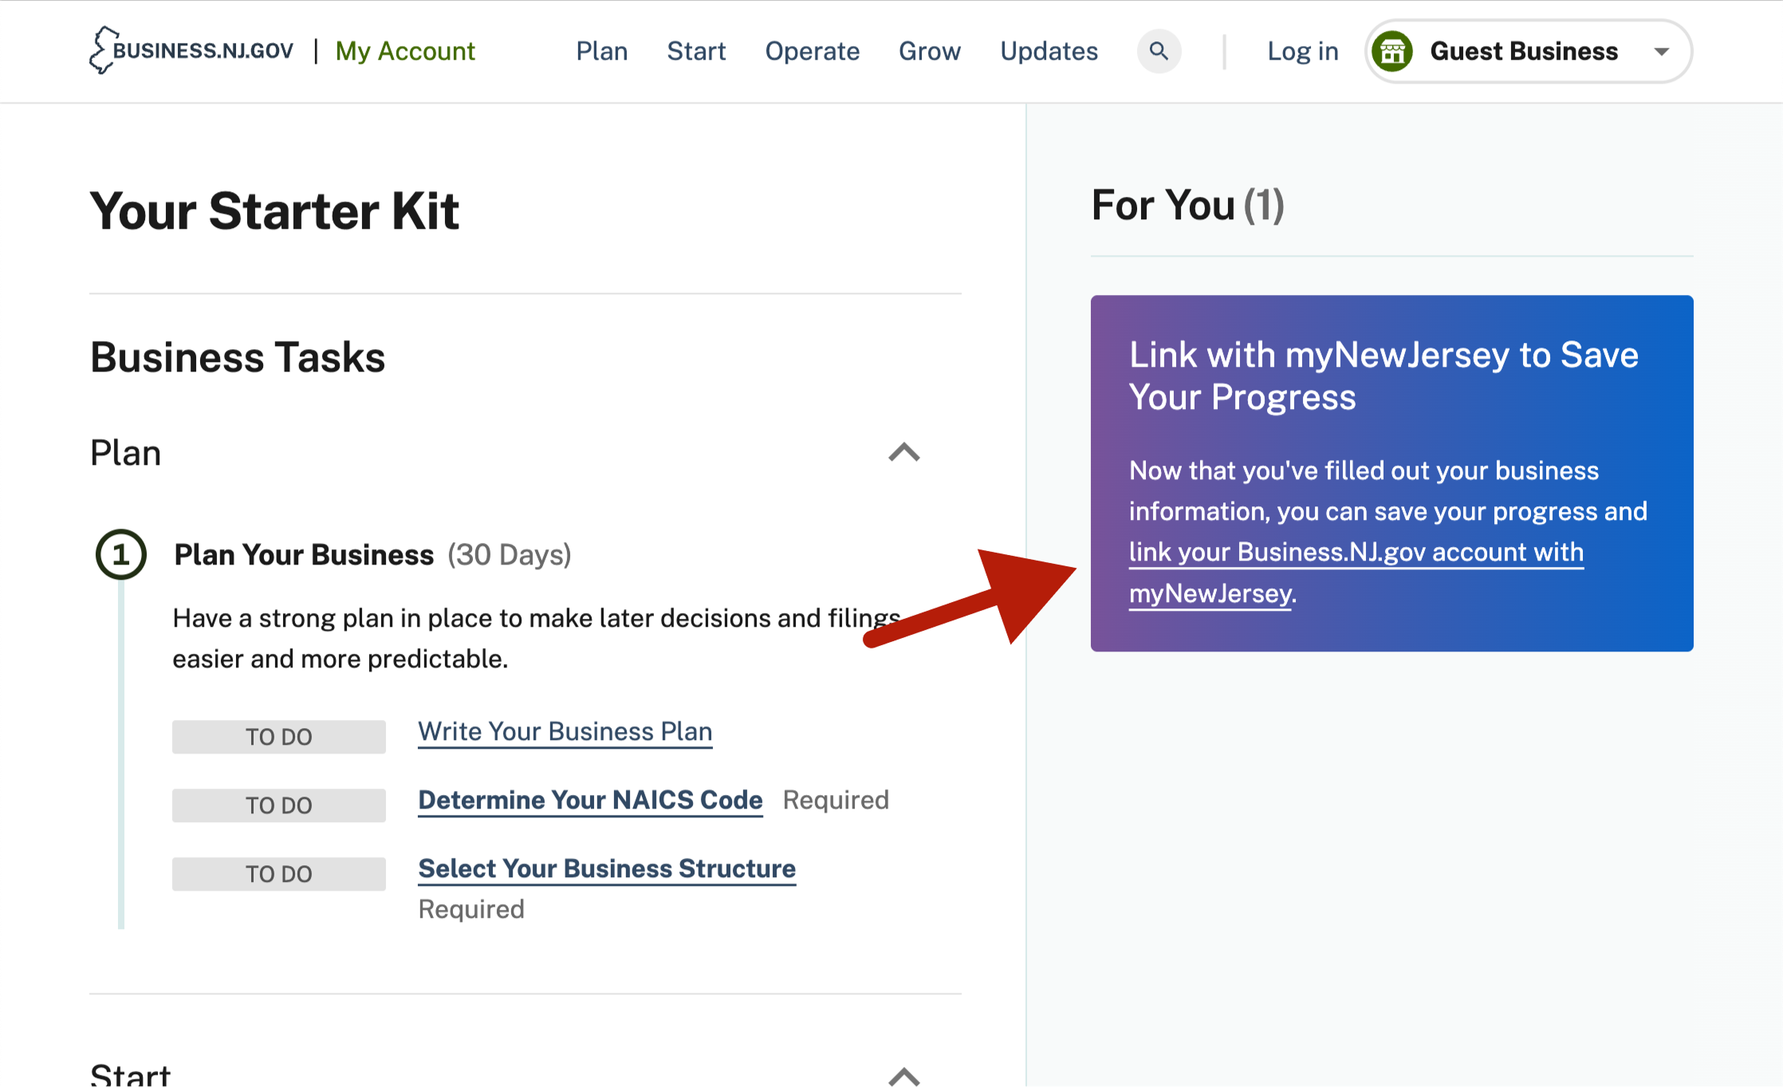This screenshot has width=1783, height=1087.
Task: Open the Operate navigation menu
Action: (813, 51)
